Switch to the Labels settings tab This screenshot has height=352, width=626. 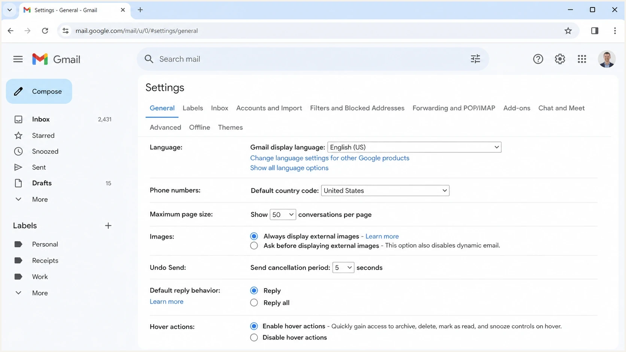[x=193, y=108]
